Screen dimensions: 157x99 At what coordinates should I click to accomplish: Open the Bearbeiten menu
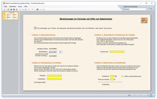[13, 7]
